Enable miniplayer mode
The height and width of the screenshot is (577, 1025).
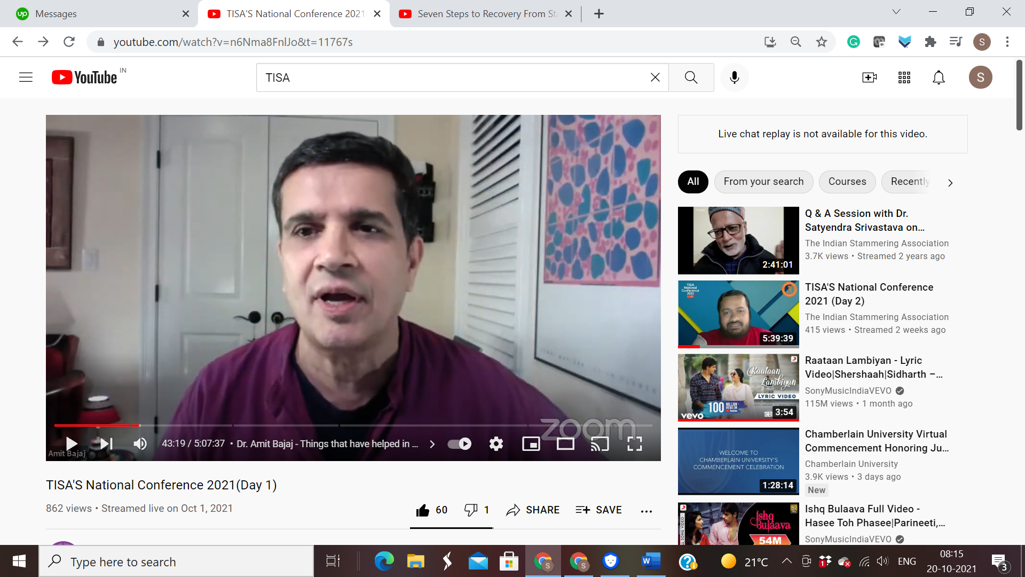(531, 443)
